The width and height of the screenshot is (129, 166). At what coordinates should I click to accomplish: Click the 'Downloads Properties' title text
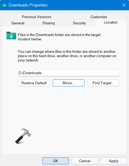tap(28, 5)
